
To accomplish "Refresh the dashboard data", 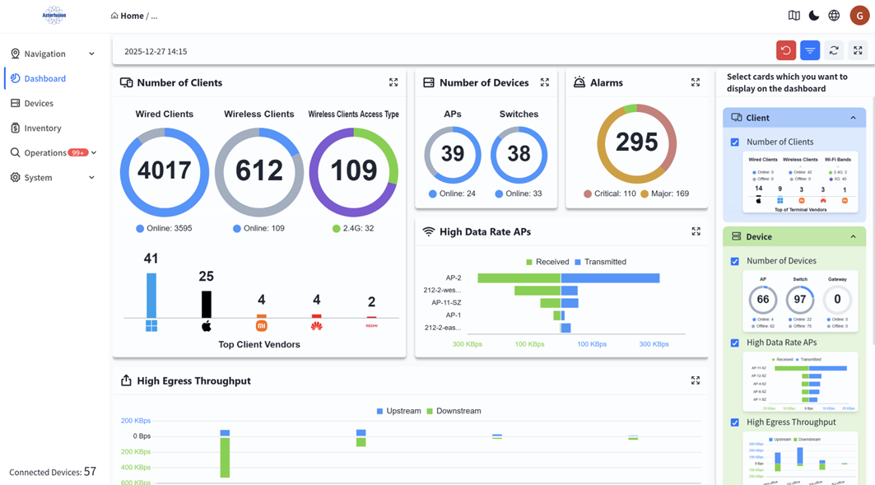I will (x=834, y=50).
